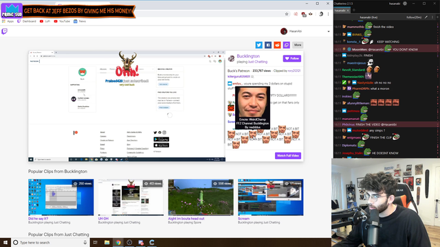Open clipper rory21212 profile link
Viewport: 440px width, 247px height.
pos(294,71)
